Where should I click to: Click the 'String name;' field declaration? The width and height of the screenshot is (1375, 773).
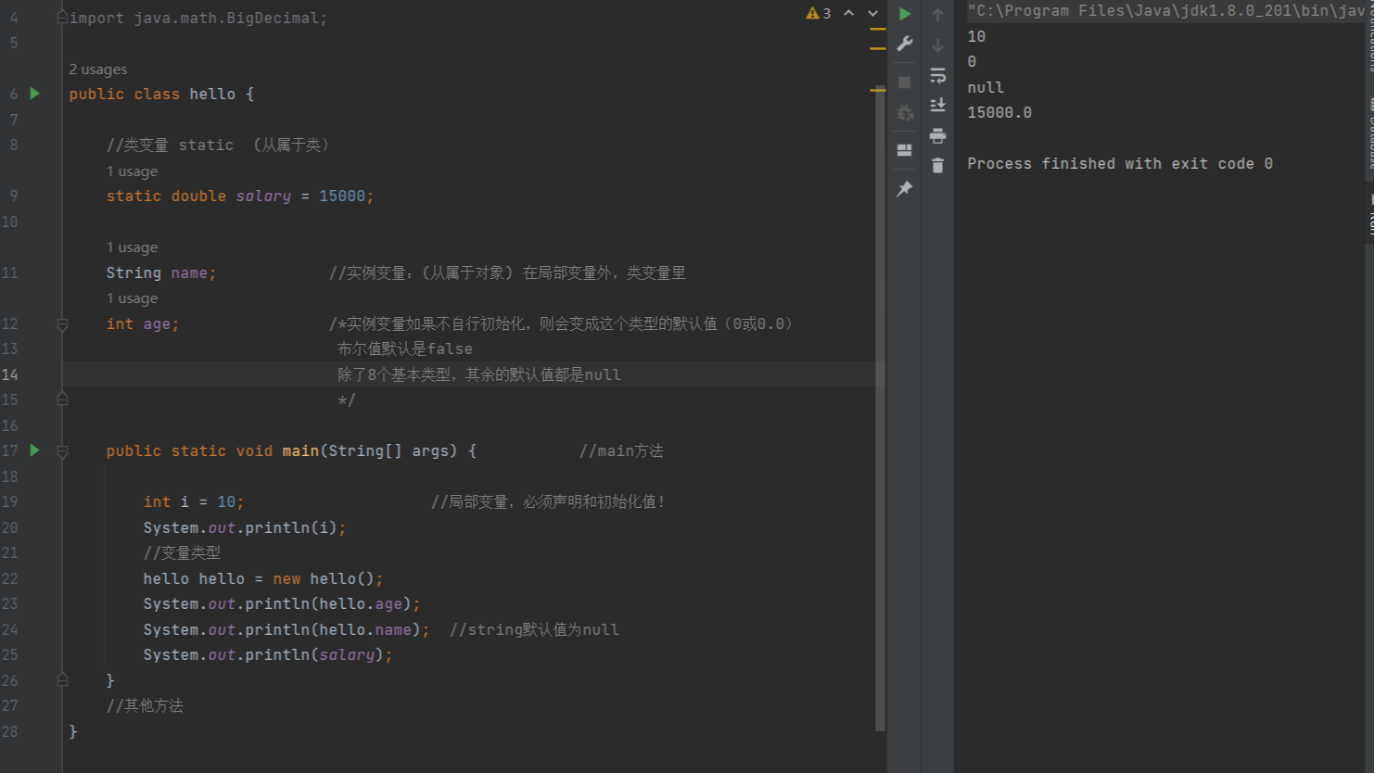161,272
